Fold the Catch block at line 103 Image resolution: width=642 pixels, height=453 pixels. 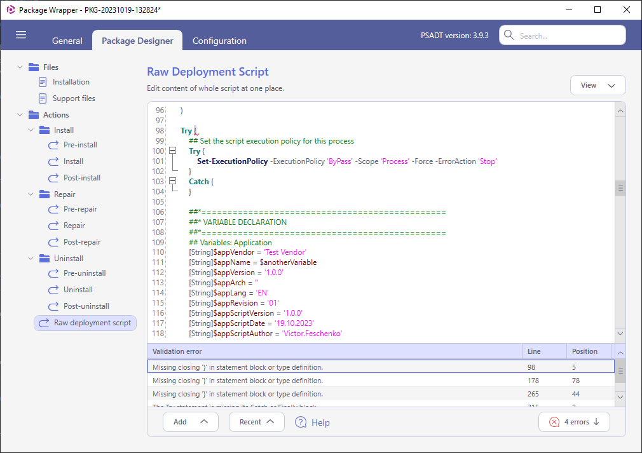173,181
